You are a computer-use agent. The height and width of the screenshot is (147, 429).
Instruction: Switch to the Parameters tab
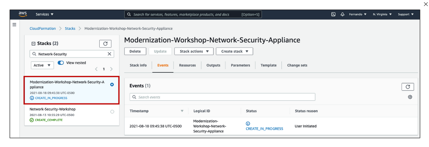240,65
